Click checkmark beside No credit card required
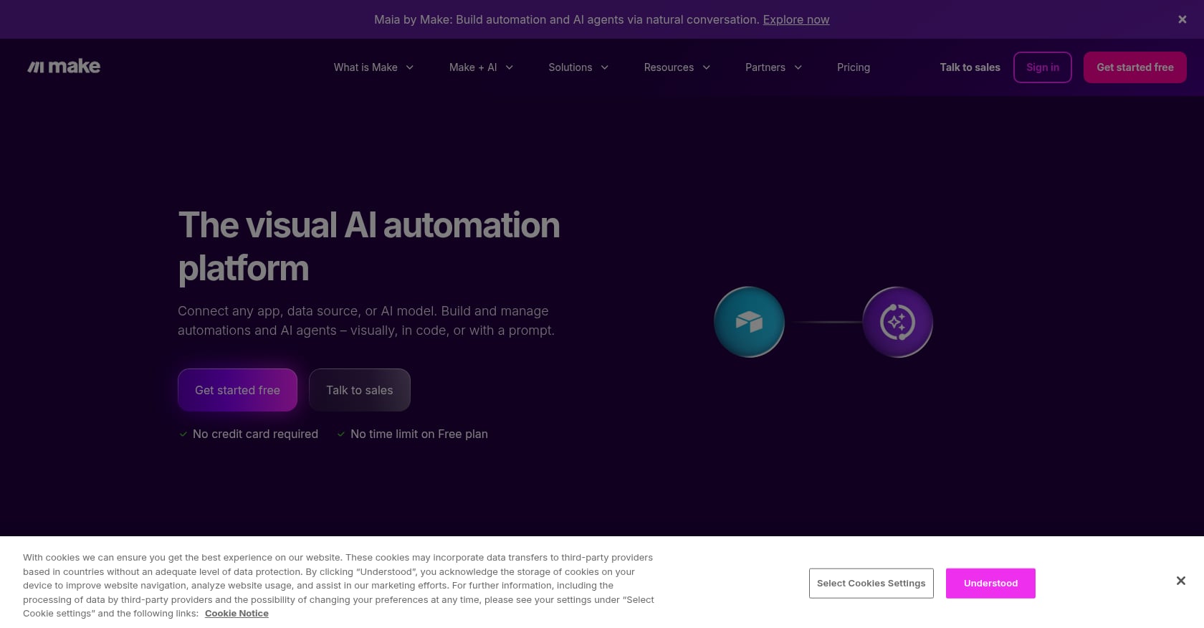Viewport: 1204px width, 628px height. tap(183, 434)
